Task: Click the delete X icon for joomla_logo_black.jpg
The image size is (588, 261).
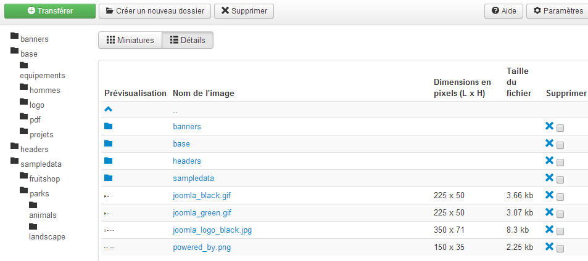Action: (x=549, y=229)
